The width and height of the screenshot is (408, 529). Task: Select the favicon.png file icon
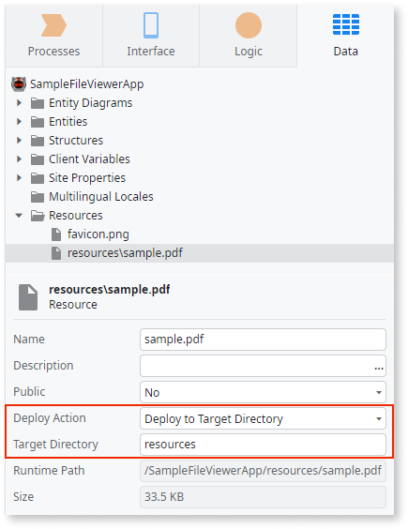pyautogui.click(x=56, y=234)
